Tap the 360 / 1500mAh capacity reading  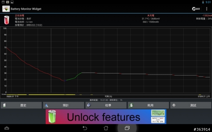point(151,22)
